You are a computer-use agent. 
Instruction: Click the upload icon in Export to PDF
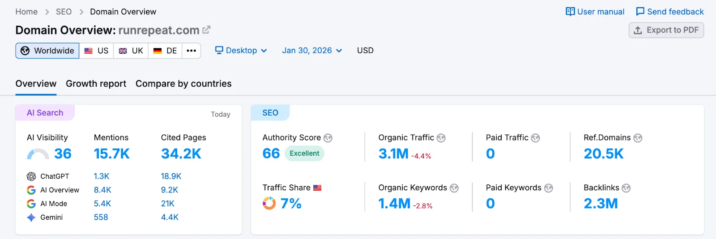pos(638,30)
